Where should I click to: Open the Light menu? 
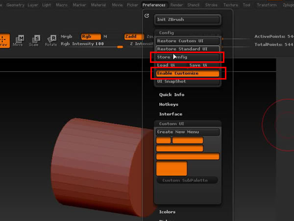(47, 5)
